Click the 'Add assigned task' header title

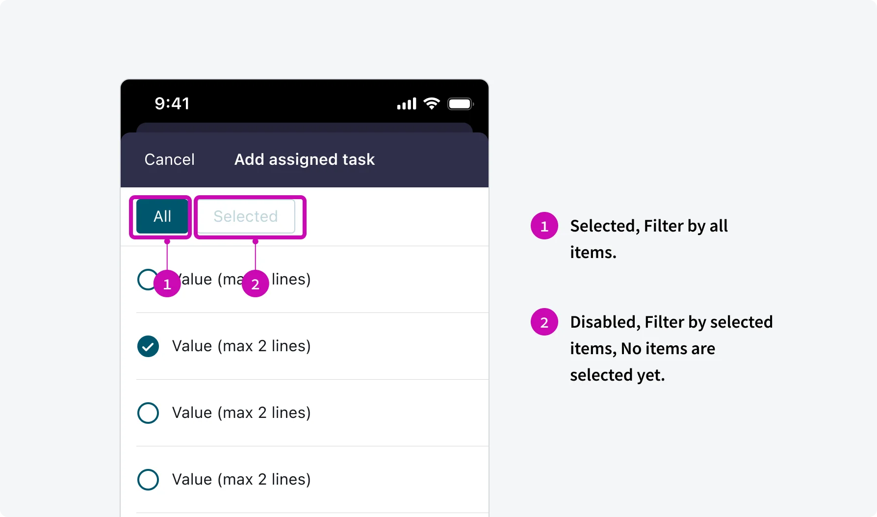tap(305, 159)
